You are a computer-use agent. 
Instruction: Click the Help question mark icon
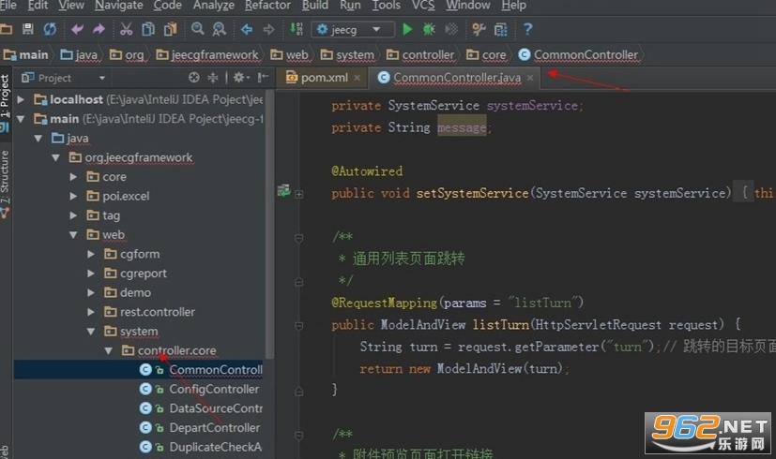coord(527,29)
